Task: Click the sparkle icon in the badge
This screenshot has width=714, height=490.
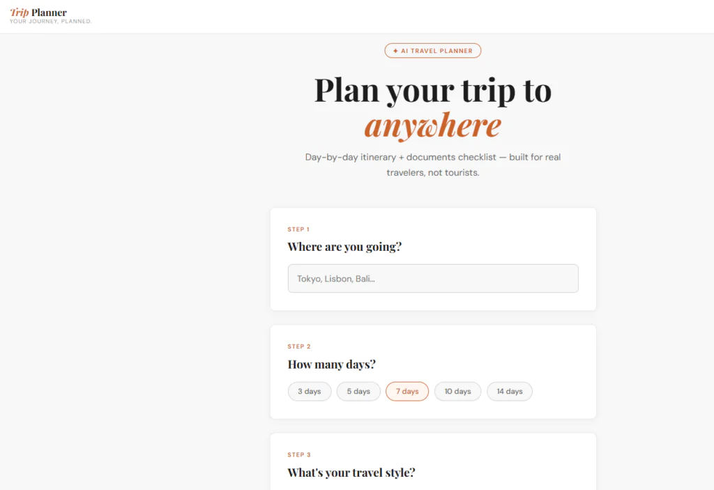Action: (x=395, y=51)
